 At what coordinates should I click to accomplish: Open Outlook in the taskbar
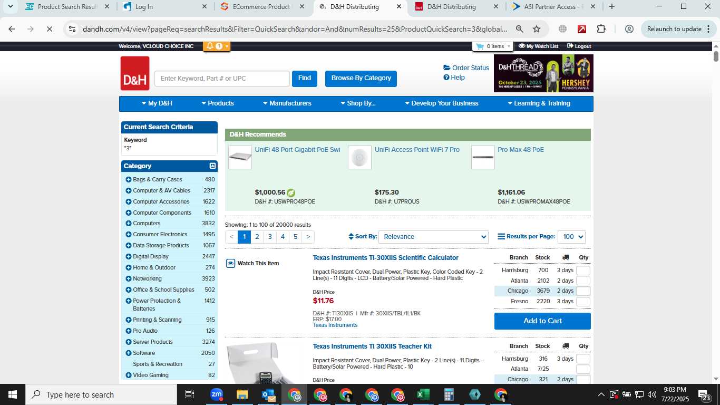[x=268, y=394]
